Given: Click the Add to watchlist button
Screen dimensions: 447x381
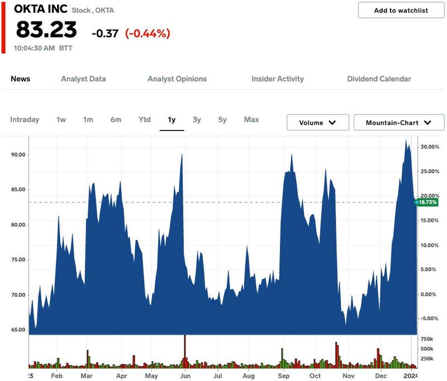Looking at the screenshot, I should click(x=401, y=11).
